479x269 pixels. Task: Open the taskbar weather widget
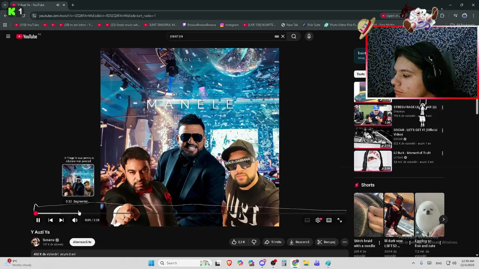19,263
